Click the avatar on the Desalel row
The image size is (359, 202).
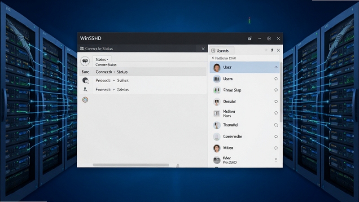click(217, 102)
